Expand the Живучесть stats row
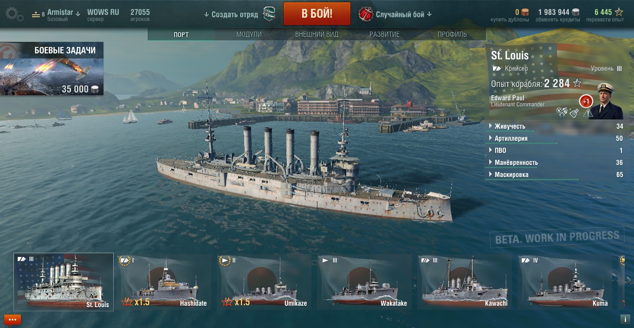Screen dimensions: 634x328 [x=556, y=126]
